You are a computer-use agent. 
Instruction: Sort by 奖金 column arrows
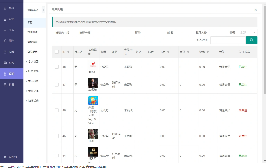(x=208, y=52)
